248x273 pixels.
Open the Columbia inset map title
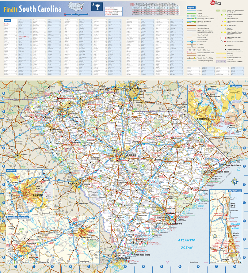pos(11,171)
